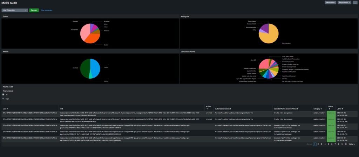Go to results page 2
The image size is (359, 157).
click(x=318, y=144)
